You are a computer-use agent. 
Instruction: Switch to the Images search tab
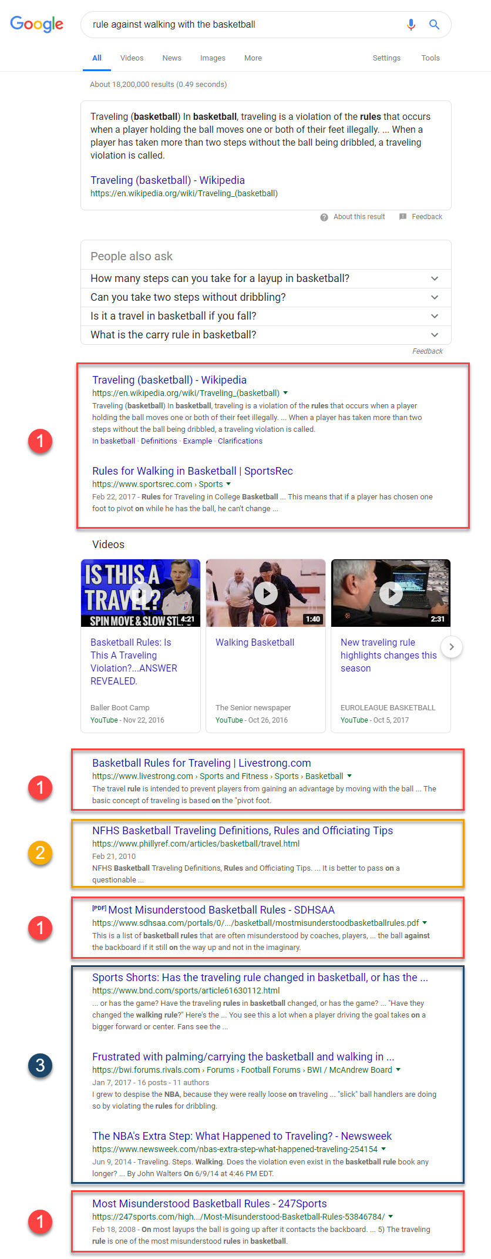point(213,58)
